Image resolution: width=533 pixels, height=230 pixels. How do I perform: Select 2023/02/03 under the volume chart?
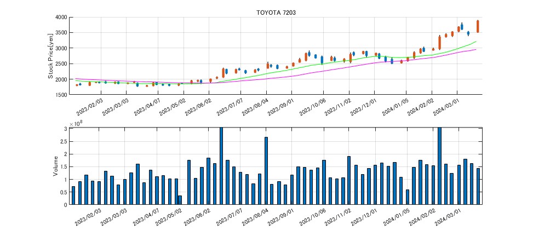tap(88, 217)
